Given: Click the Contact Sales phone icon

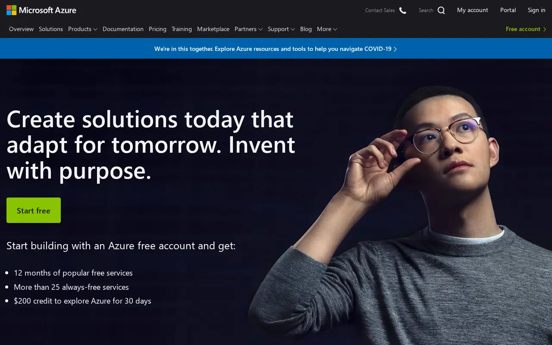Looking at the screenshot, I should coord(403,10).
